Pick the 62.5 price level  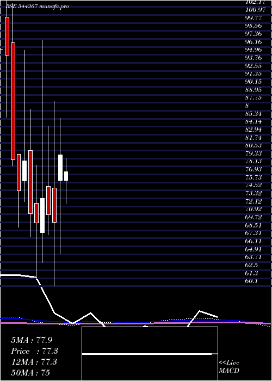(251, 265)
